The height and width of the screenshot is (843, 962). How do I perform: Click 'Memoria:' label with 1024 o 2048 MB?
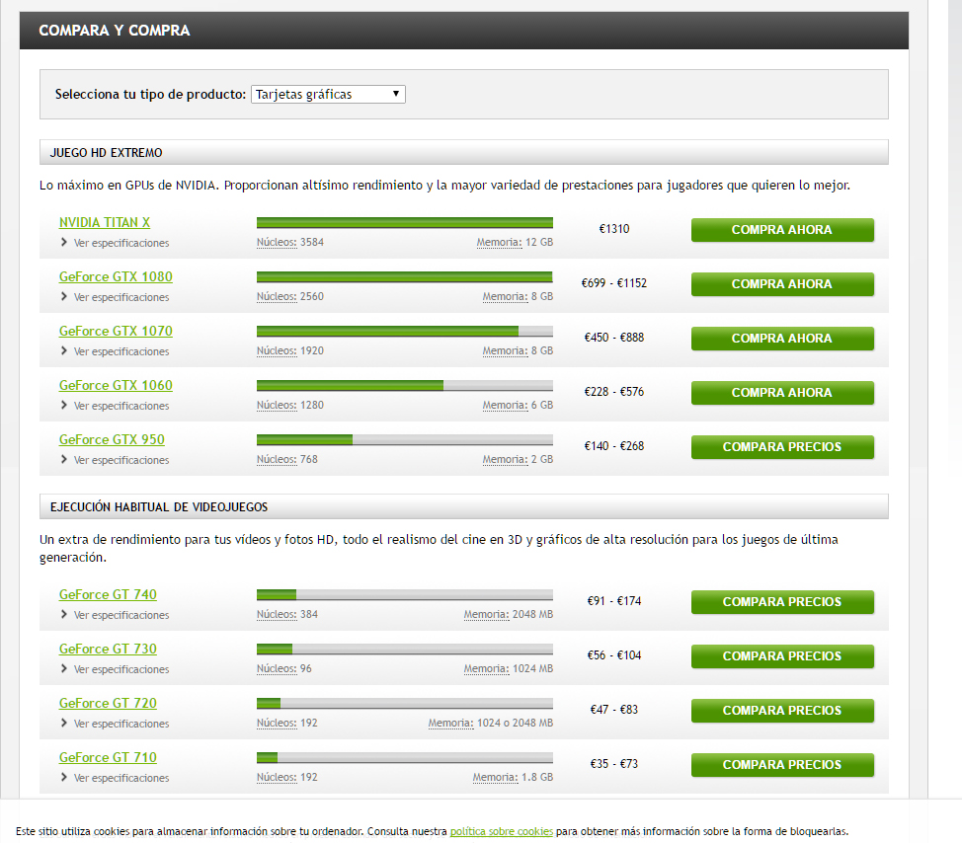451,723
